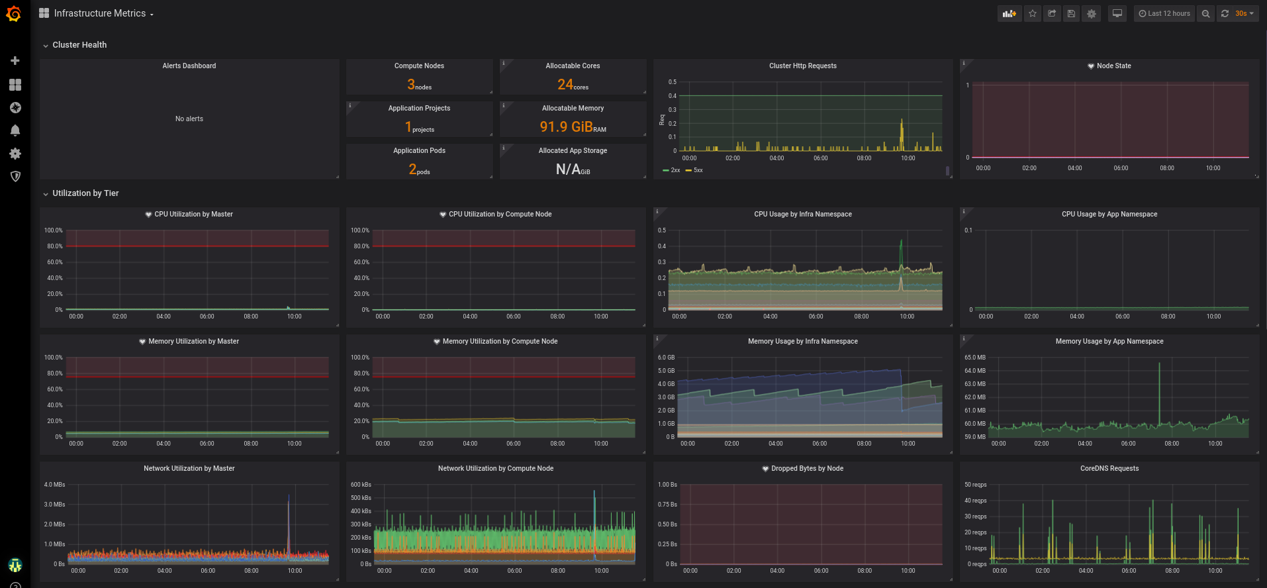Click the Add panel toolbar icon
Image resolution: width=1267 pixels, height=588 pixels.
[x=1009, y=13]
